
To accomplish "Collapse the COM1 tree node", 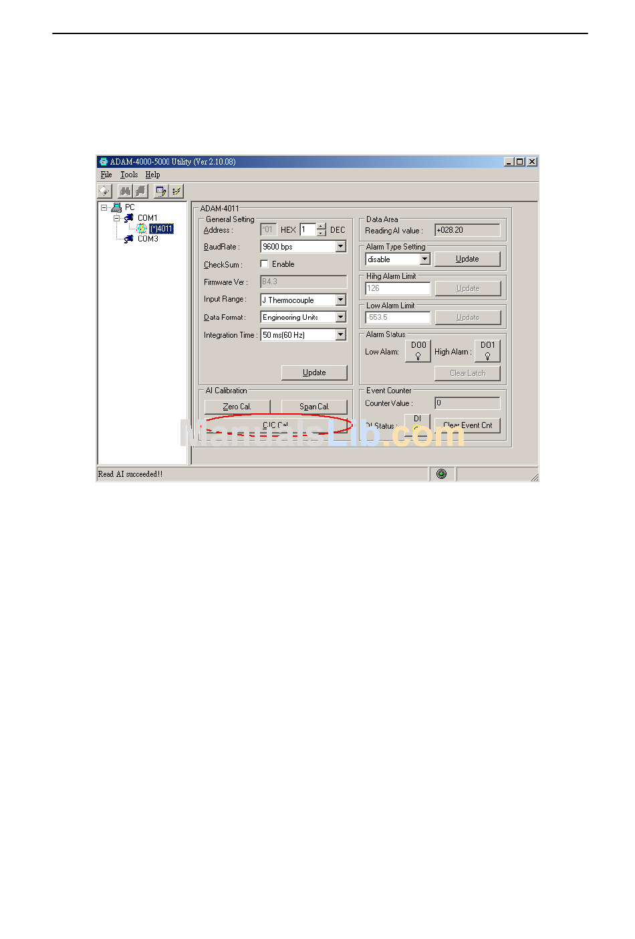I will [116, 218].
